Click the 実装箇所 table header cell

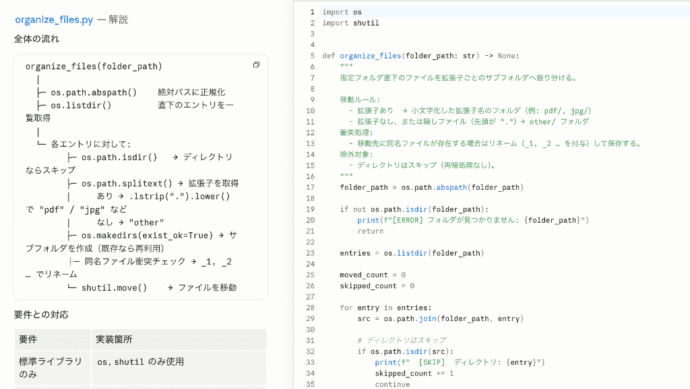coord(179,339)
